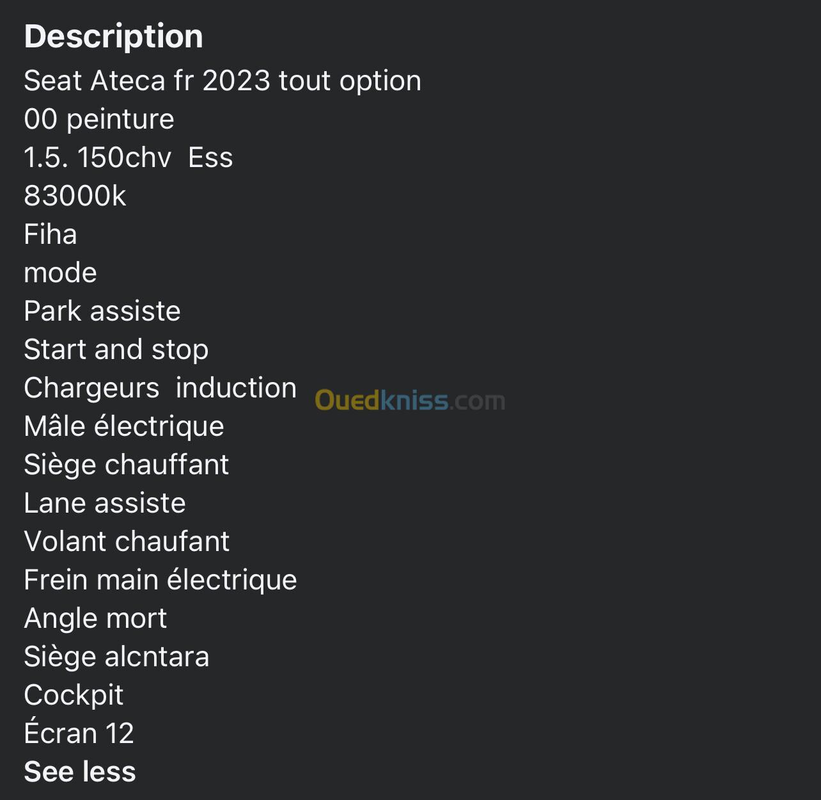Screen dimensions: 821x800
Task: Select the line Seat Ateca fr 2023 tout option
Action: 223,81
